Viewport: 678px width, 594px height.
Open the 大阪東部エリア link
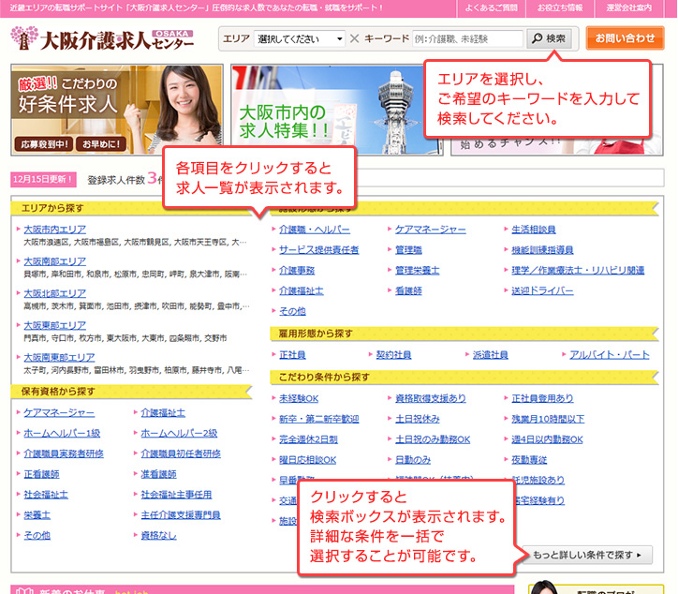pyautogui.click(x=54, y=325)
